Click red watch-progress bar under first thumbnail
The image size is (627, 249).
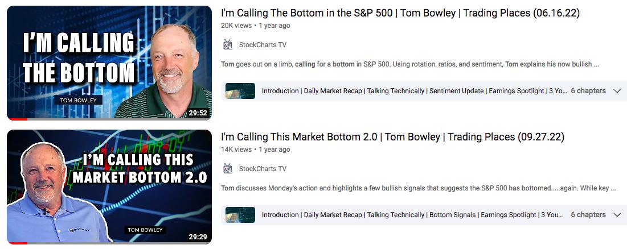(18, 119)
